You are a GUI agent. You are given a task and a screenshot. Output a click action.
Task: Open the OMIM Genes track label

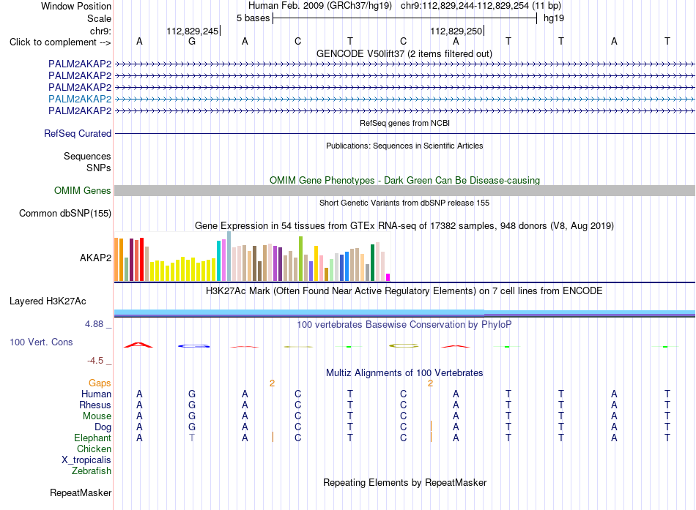[83, 191]
